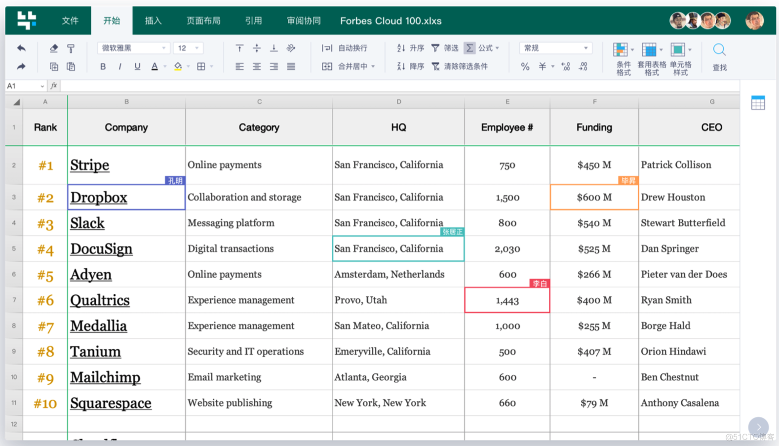This screenshot has height=446, width=779.
Task: Apply yuan currency format
Action: coord(542,66)
